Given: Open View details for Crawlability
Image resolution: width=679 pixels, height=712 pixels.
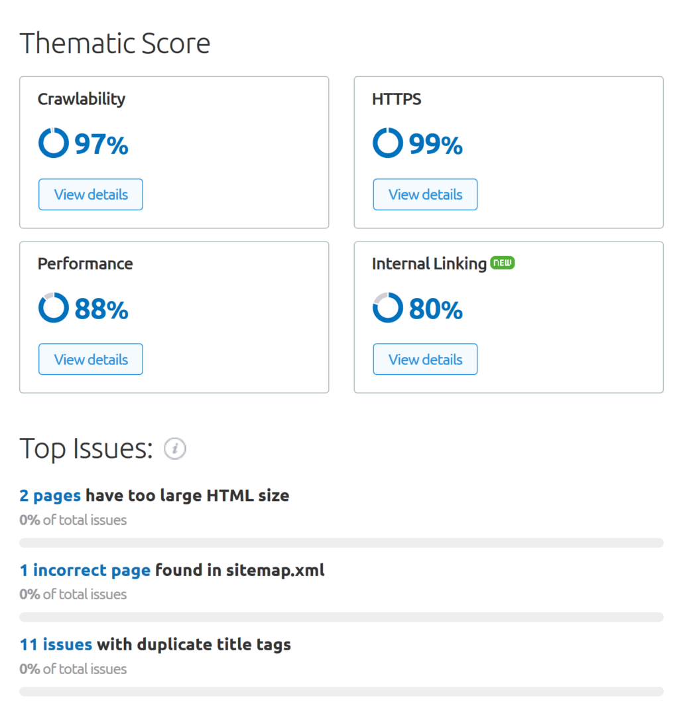Looking at the screenshot, I should point(90,194).
